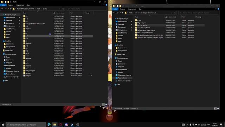Expand address bar history in right window
225x127 pixels.
[x=172, y=13]
